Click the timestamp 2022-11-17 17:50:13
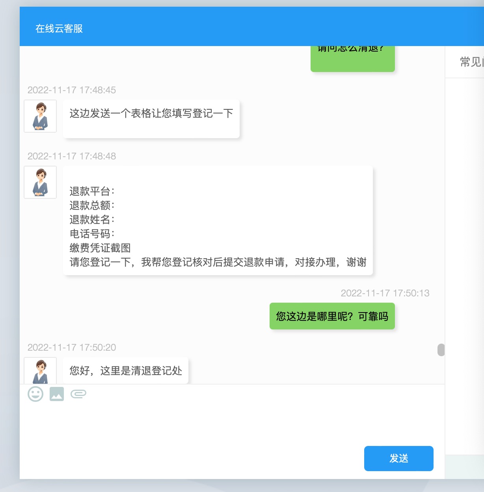Image resolution: width=484 pixels, height=492 pixels. click(x=385, y=293)
